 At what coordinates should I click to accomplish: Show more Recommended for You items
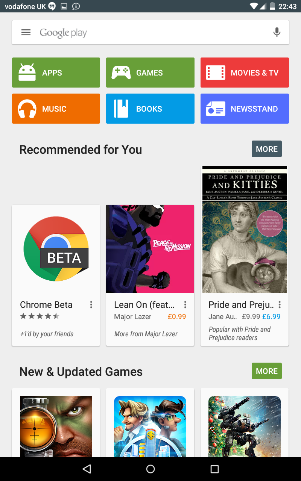click(267, 149)
